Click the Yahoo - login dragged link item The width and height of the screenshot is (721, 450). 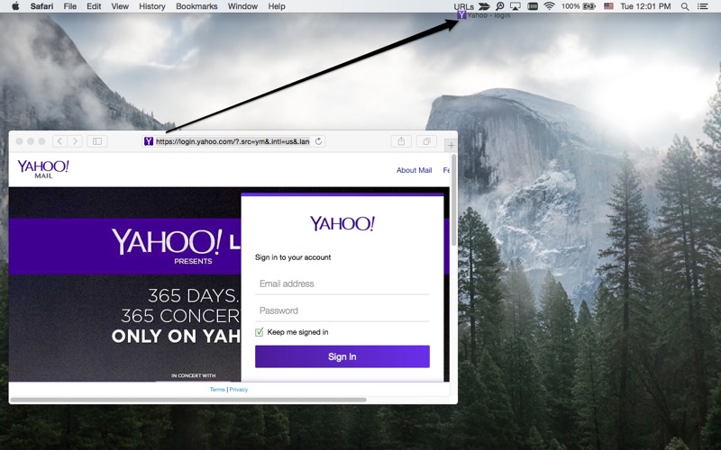pos(484,15)
